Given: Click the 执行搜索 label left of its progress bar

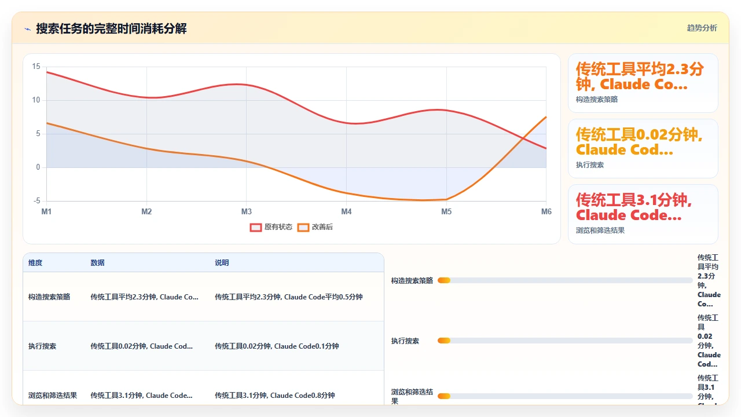Looking at the screenshot, I should (405, 341).
